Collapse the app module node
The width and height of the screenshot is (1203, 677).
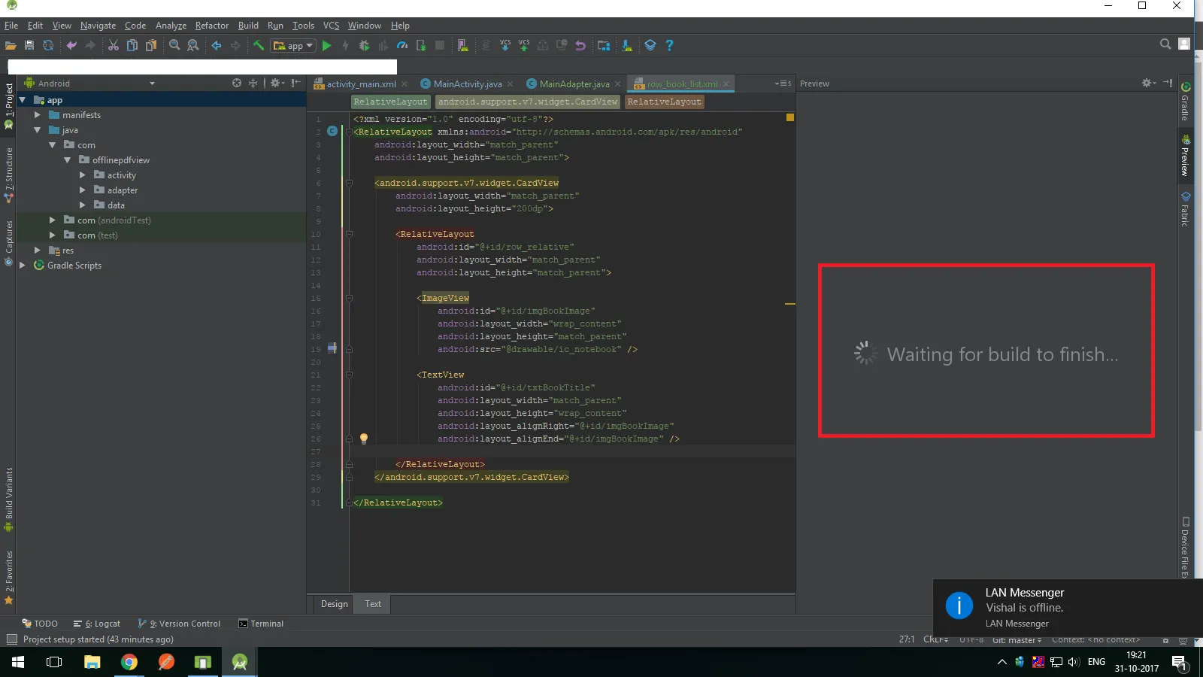click(23, 100)
